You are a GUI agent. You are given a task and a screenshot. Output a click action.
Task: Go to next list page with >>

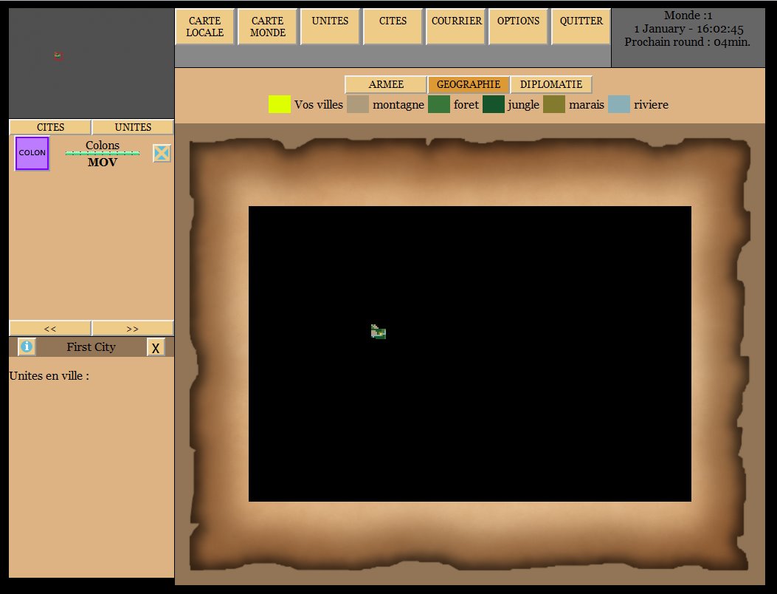pyautogui.click(x=132, y=329)
